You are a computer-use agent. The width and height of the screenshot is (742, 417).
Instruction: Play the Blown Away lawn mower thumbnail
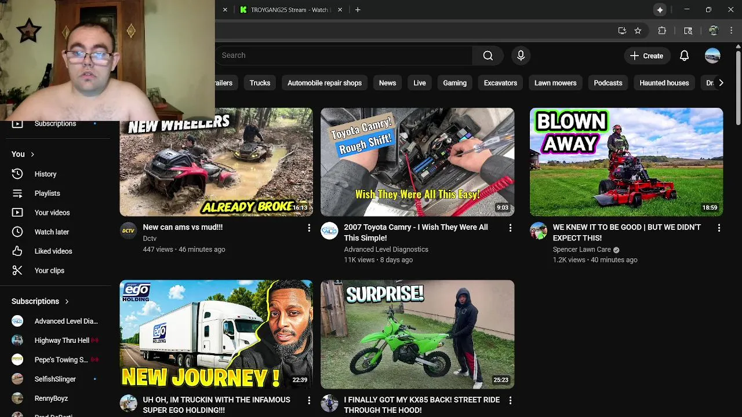pos(626,162)
